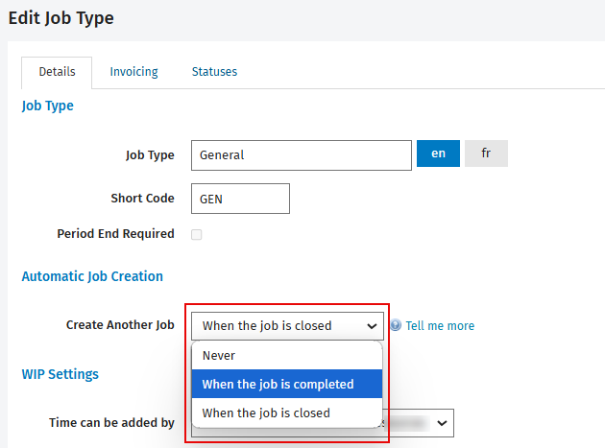Click the Time can be added by label

[x=112, y=422]
